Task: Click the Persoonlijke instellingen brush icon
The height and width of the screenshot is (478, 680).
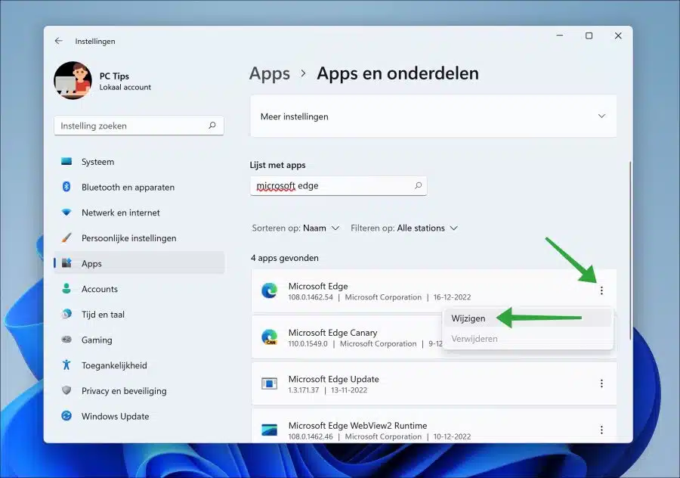Action: tap(66, 238)
